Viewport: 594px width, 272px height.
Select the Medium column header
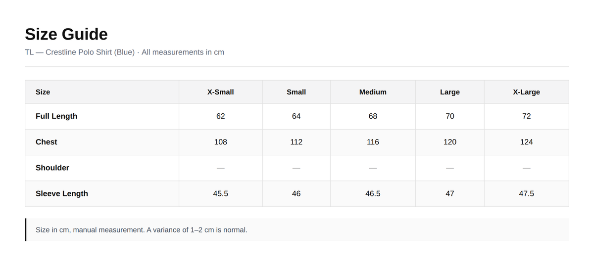[373, 92]
